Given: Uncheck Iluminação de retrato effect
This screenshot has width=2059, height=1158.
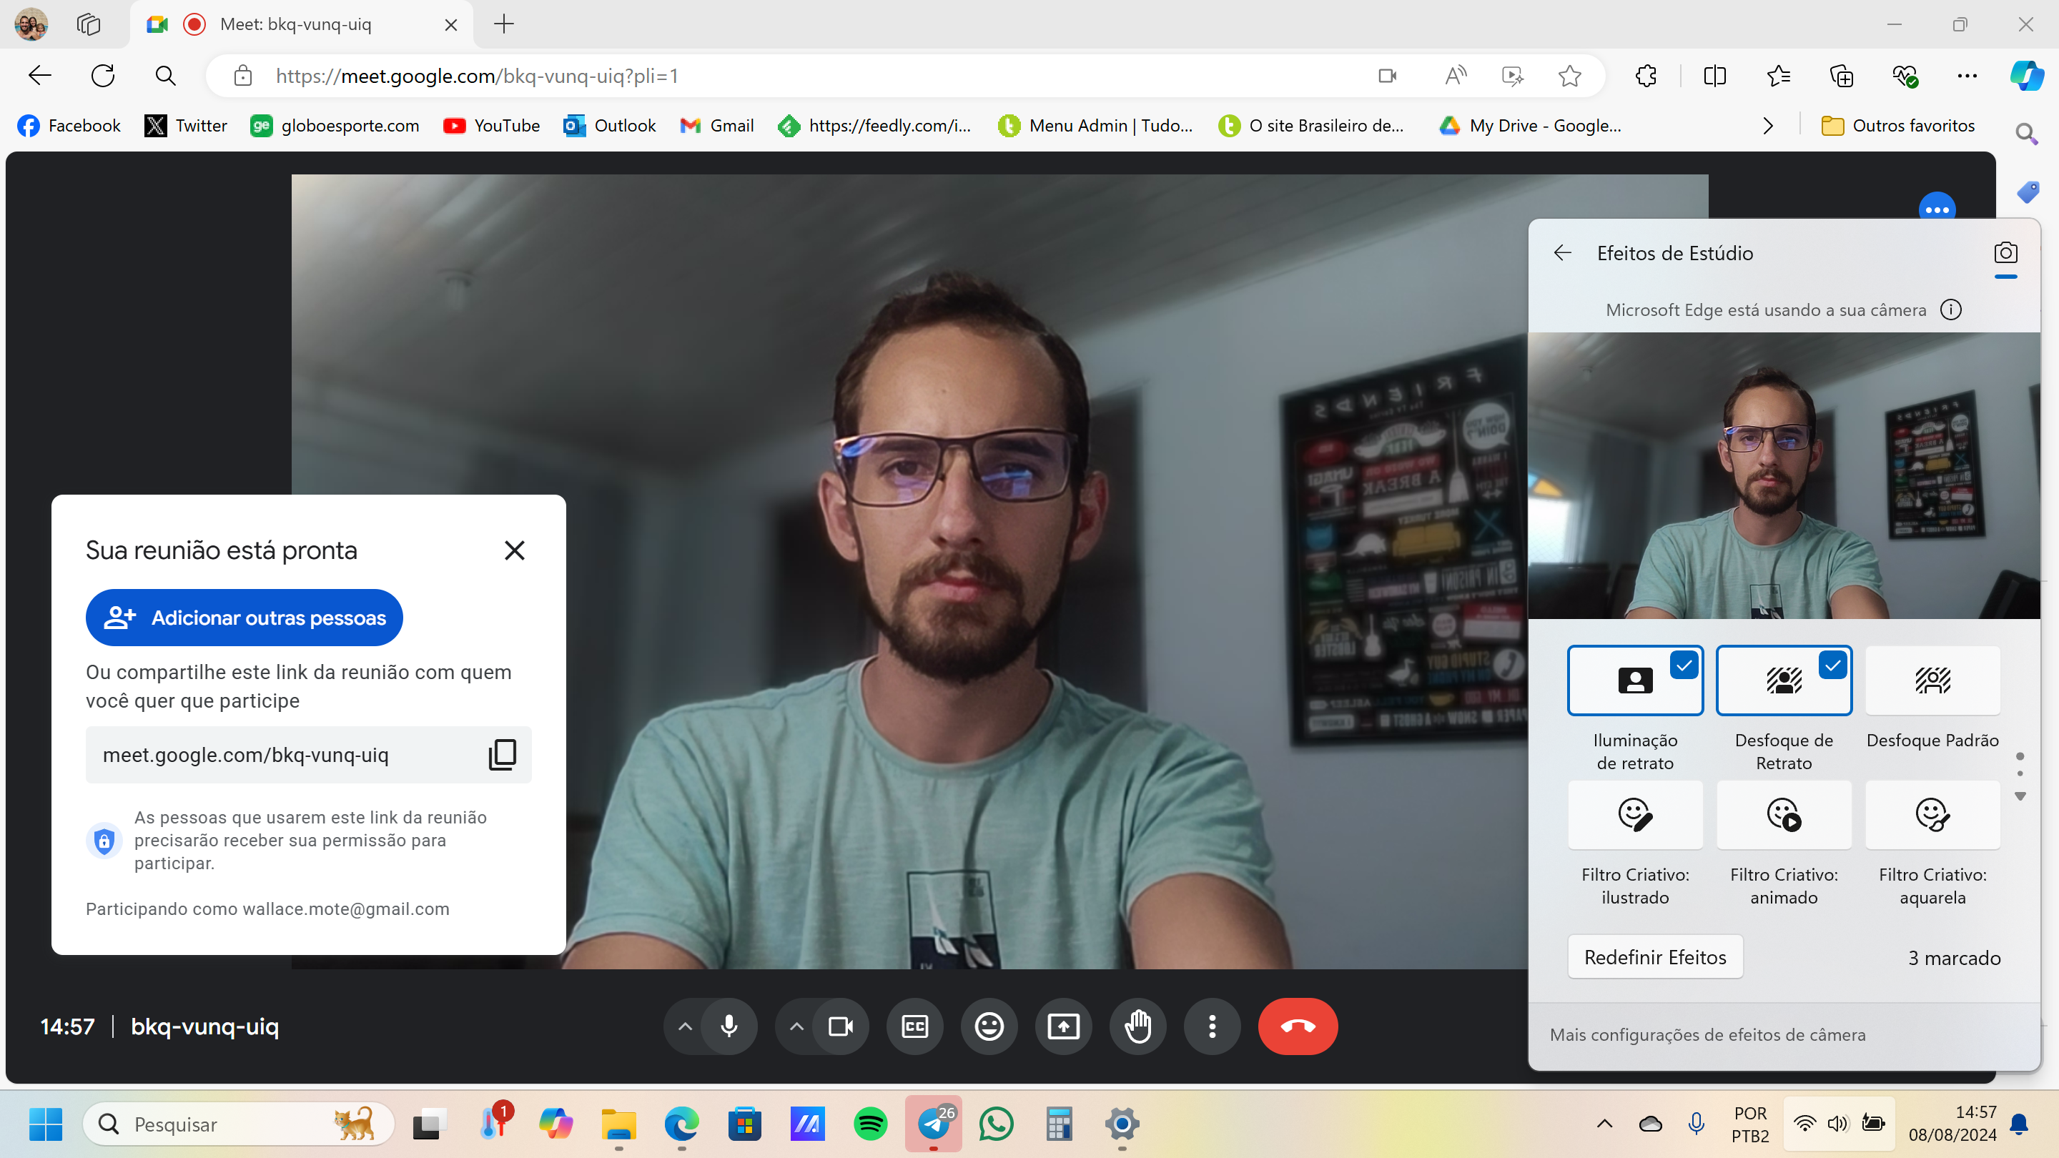Looking at the screenshot, I should pos(1634,680).
